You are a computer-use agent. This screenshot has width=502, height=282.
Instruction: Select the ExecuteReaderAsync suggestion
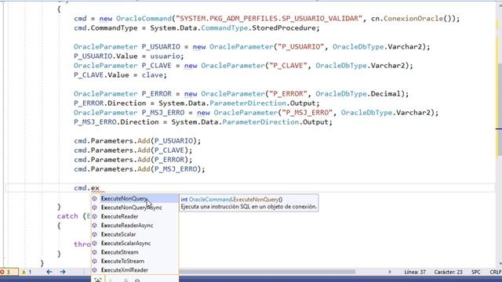(135, 226)
